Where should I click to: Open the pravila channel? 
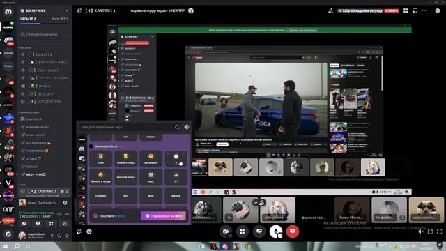(x=44, y=54)
